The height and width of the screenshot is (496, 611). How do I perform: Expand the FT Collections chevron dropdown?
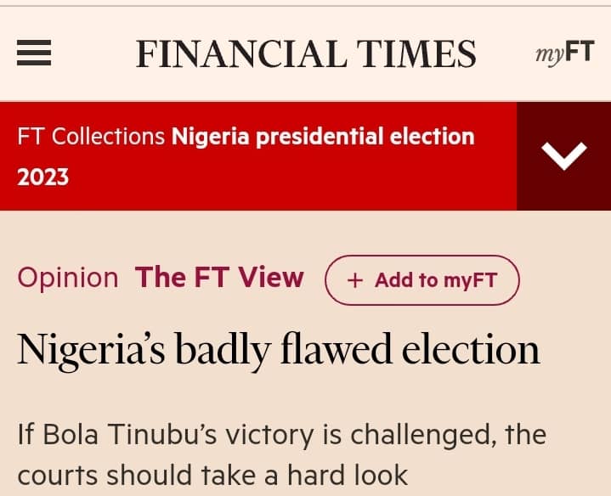point(563,155)
